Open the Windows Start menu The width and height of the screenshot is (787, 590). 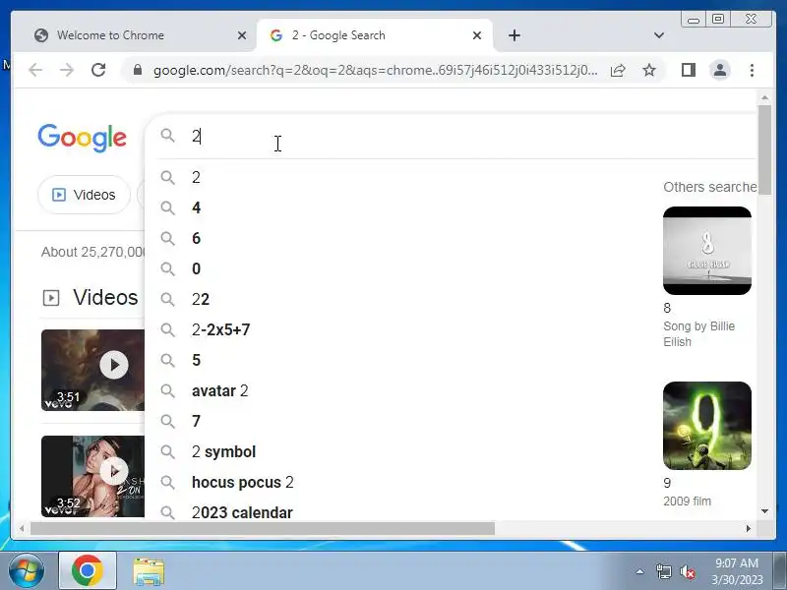click(26, 571)
